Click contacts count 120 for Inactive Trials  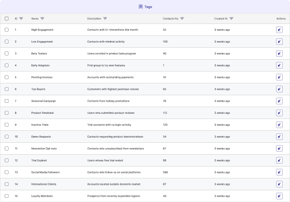(x=165, y=125)
